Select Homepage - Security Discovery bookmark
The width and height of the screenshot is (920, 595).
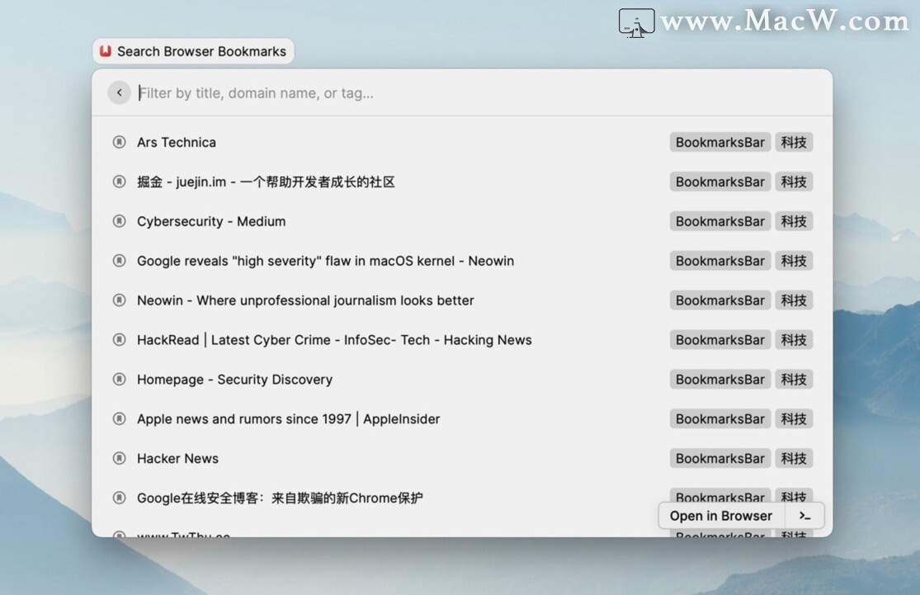462,379
